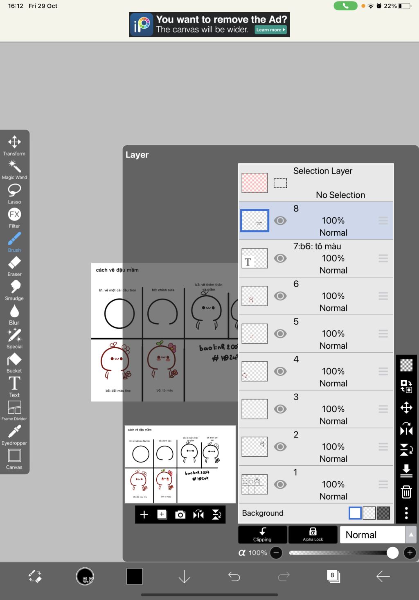Open brush size 6.5 settings

(x=85, y=576)
